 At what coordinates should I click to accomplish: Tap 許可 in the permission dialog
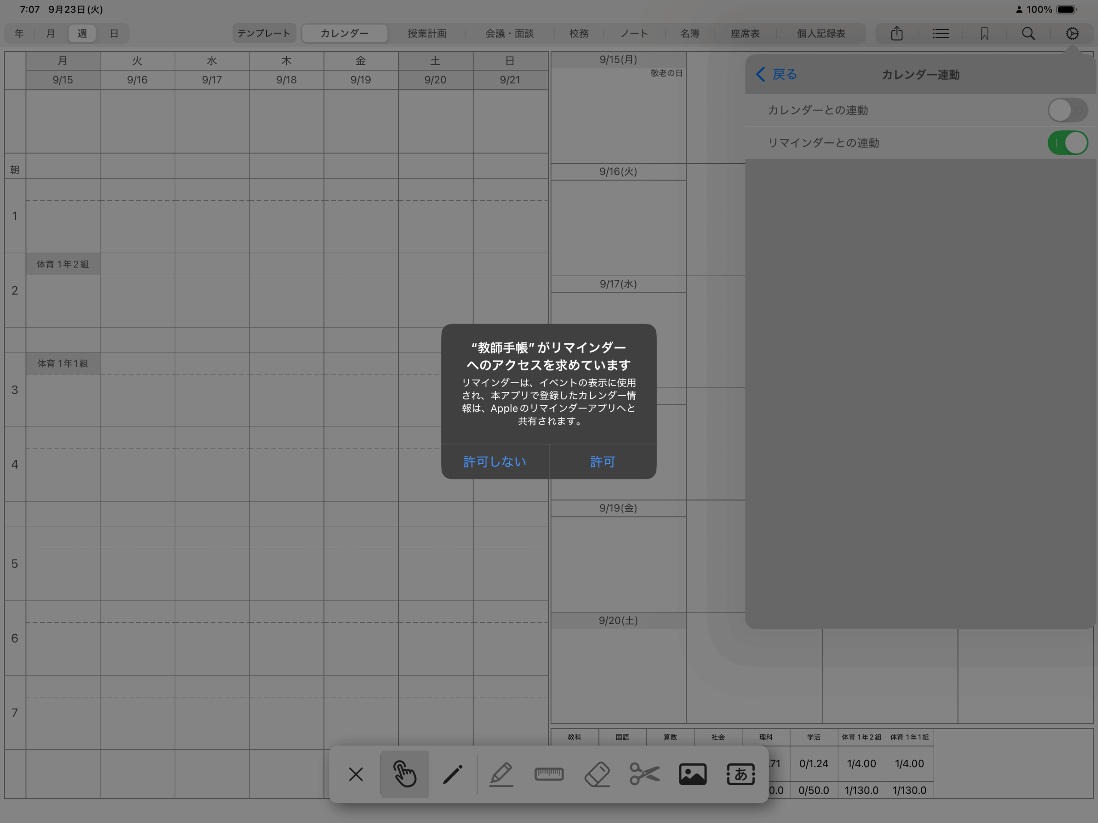click(x=602, y=461)
